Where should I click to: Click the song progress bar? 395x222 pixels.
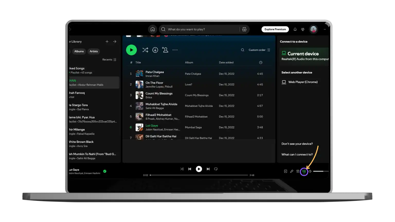199,175
